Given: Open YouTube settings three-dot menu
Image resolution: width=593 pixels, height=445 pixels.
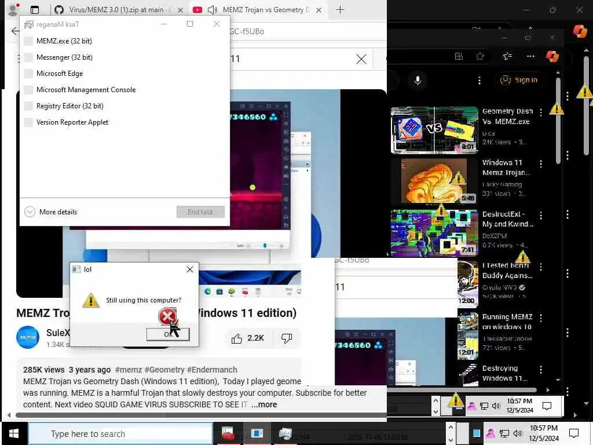Looking at the screenshot, I should tap(479, 80).
